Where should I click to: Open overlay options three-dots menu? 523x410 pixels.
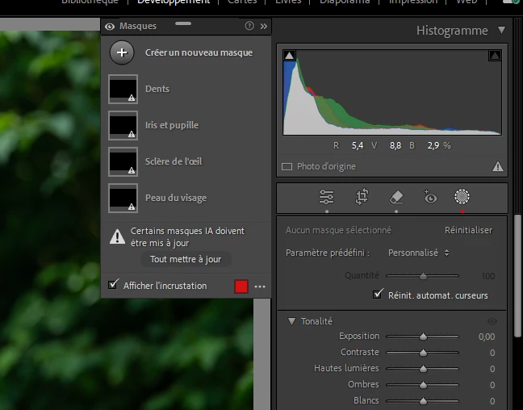pos(260,287)
